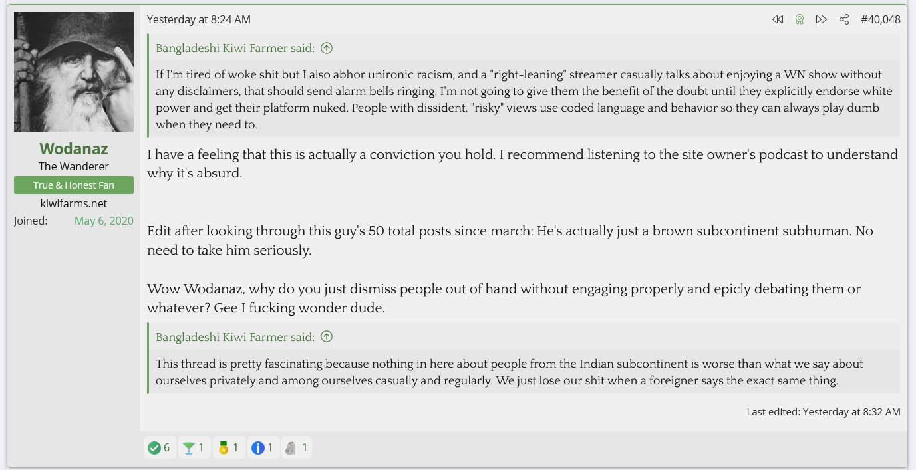
Task: Click the cocktail glass reaction
Action: (194, 447)
